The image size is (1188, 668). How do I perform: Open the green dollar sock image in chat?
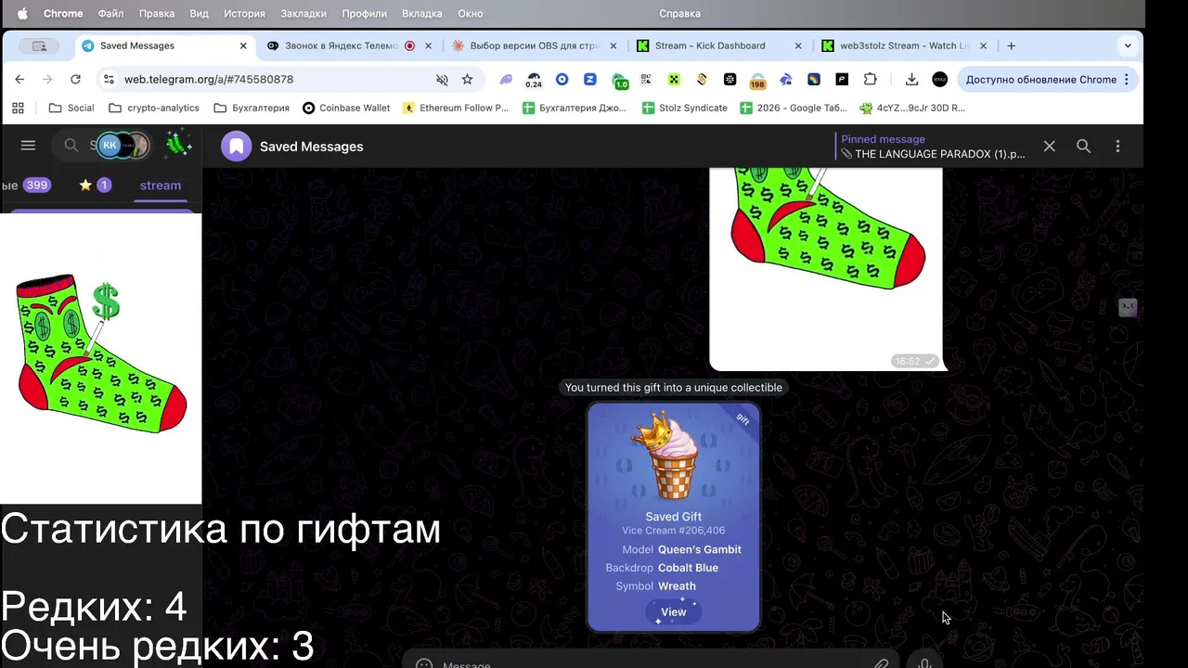coord(826,269)
